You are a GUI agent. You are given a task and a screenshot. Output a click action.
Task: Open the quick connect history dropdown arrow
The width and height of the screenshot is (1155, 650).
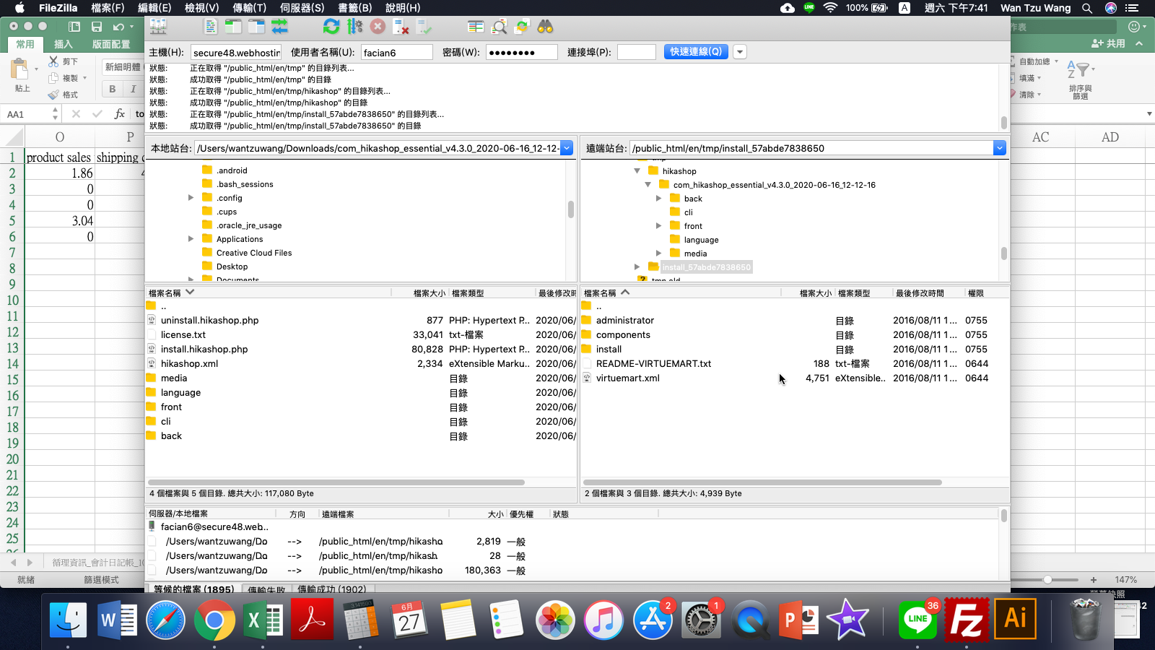click(x=739, y=52)
